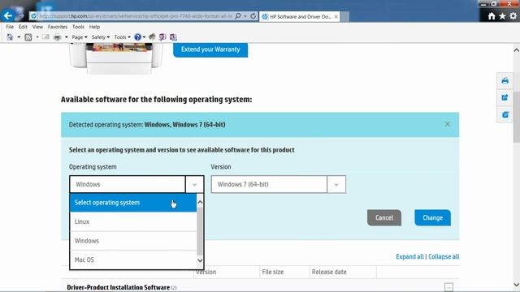Collapse Driver-Product Installation Software section
This screenshot has width=520, height=292.
[448, 286]
